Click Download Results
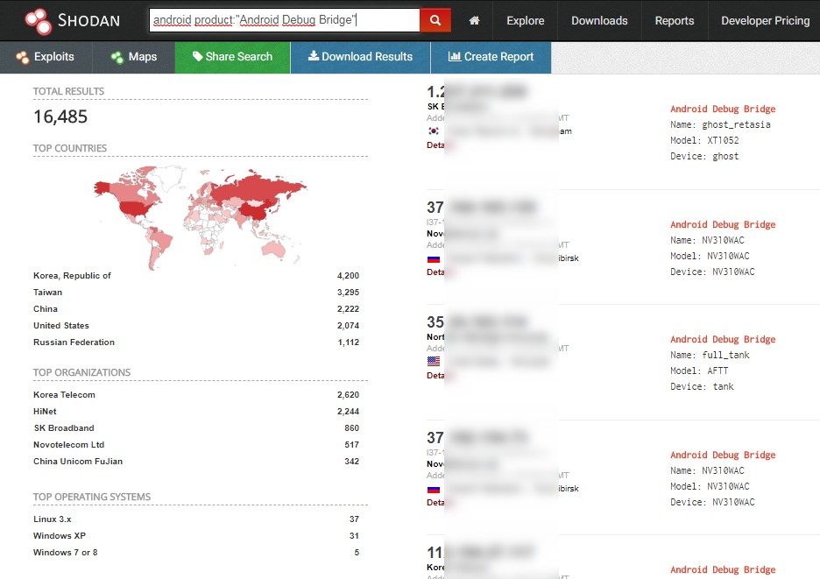The height and width of the screenshot is (579, 820). coord(360,57)
